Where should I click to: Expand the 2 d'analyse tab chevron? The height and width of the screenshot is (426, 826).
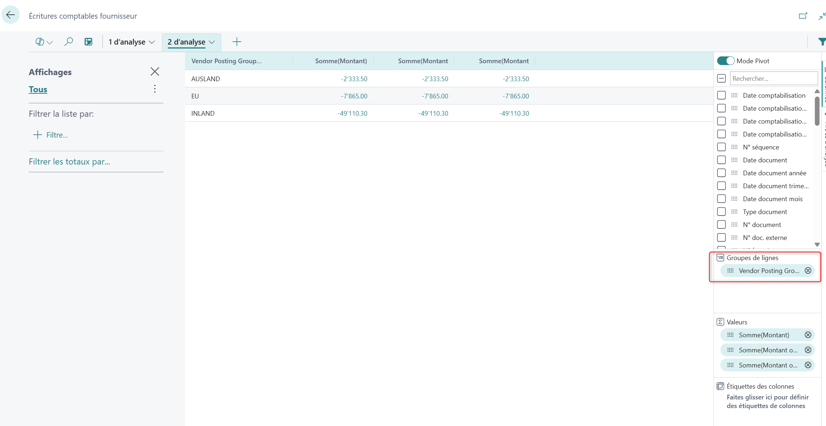point(212,42)
